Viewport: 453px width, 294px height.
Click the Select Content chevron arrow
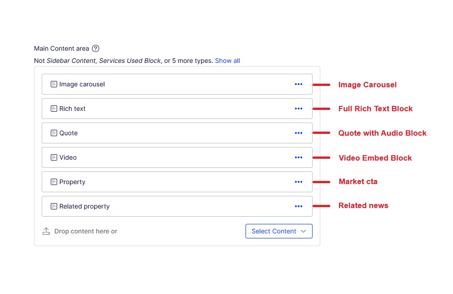(x=304, y=232)
